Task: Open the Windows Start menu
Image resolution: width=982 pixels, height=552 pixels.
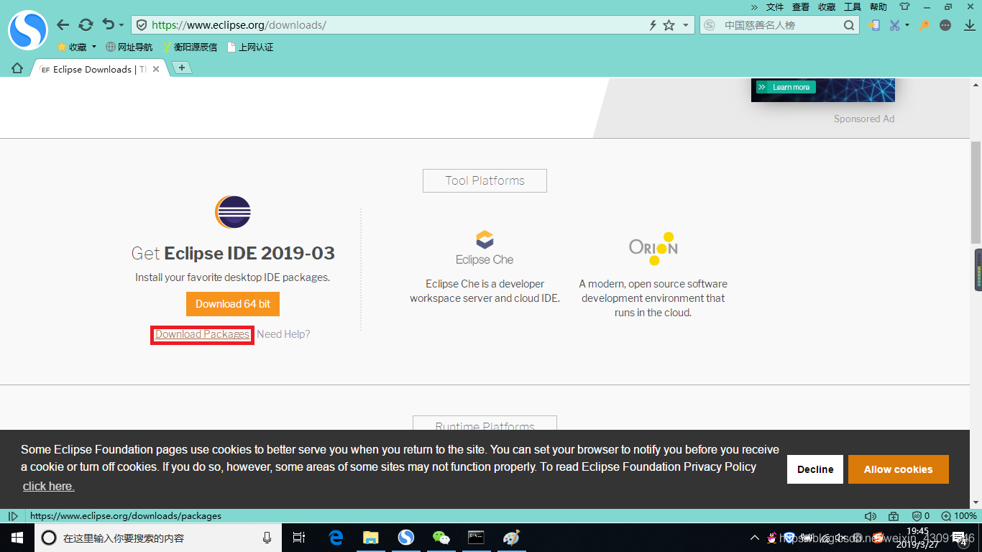Action: pos(17,538)
